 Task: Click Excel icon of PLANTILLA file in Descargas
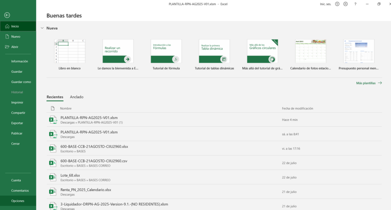(53, 134)
